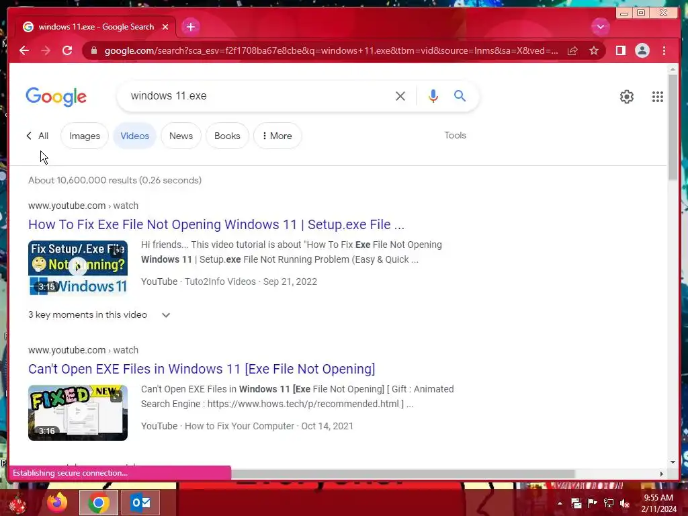Viewport: 688px width, 516px height.
Task: Click the first www.youtube.com › watch URL
Action: pos(83,206)
